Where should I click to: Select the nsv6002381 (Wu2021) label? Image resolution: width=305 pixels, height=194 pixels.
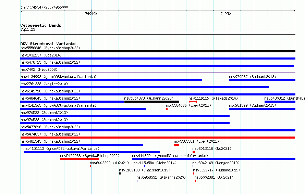214,177
